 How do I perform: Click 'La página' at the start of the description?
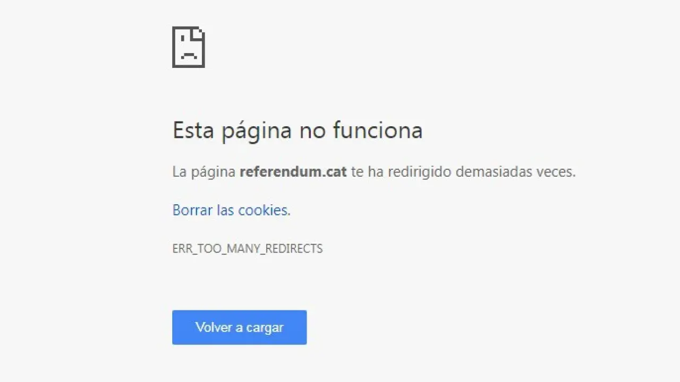pyautogui.click(x=204, y=172)
